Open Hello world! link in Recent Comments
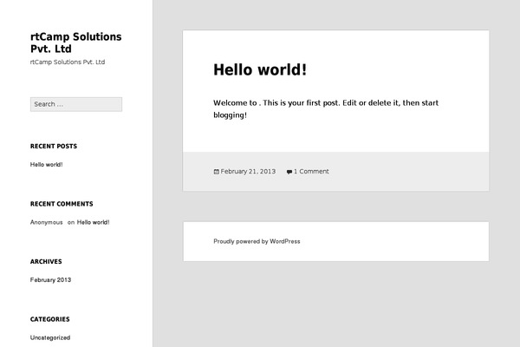This screenshot has height=347, width=520. (x=93, y=222)
